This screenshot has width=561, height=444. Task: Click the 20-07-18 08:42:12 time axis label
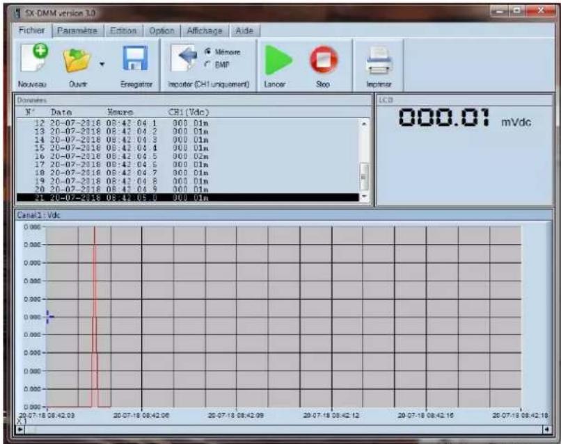point(331,416)
